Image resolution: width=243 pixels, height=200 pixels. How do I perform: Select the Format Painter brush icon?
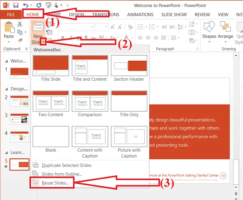tap(20, 40)
